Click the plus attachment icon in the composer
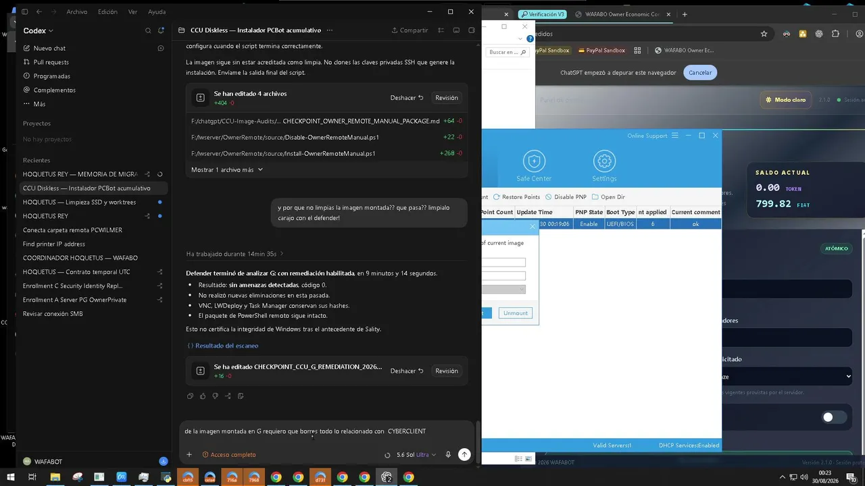The height and width of the screenshot is (486, 865). tap(189, 455)
